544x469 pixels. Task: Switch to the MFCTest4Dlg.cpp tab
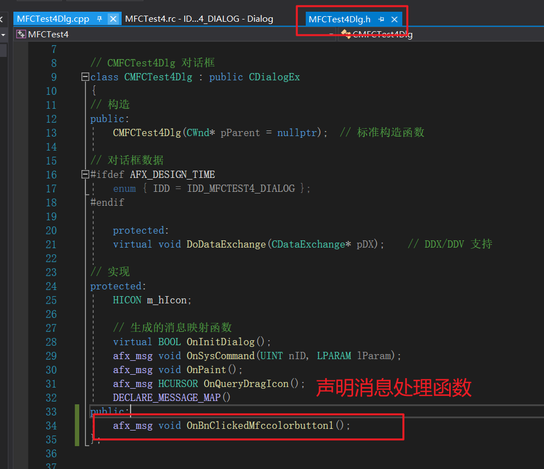click(53, 19)
